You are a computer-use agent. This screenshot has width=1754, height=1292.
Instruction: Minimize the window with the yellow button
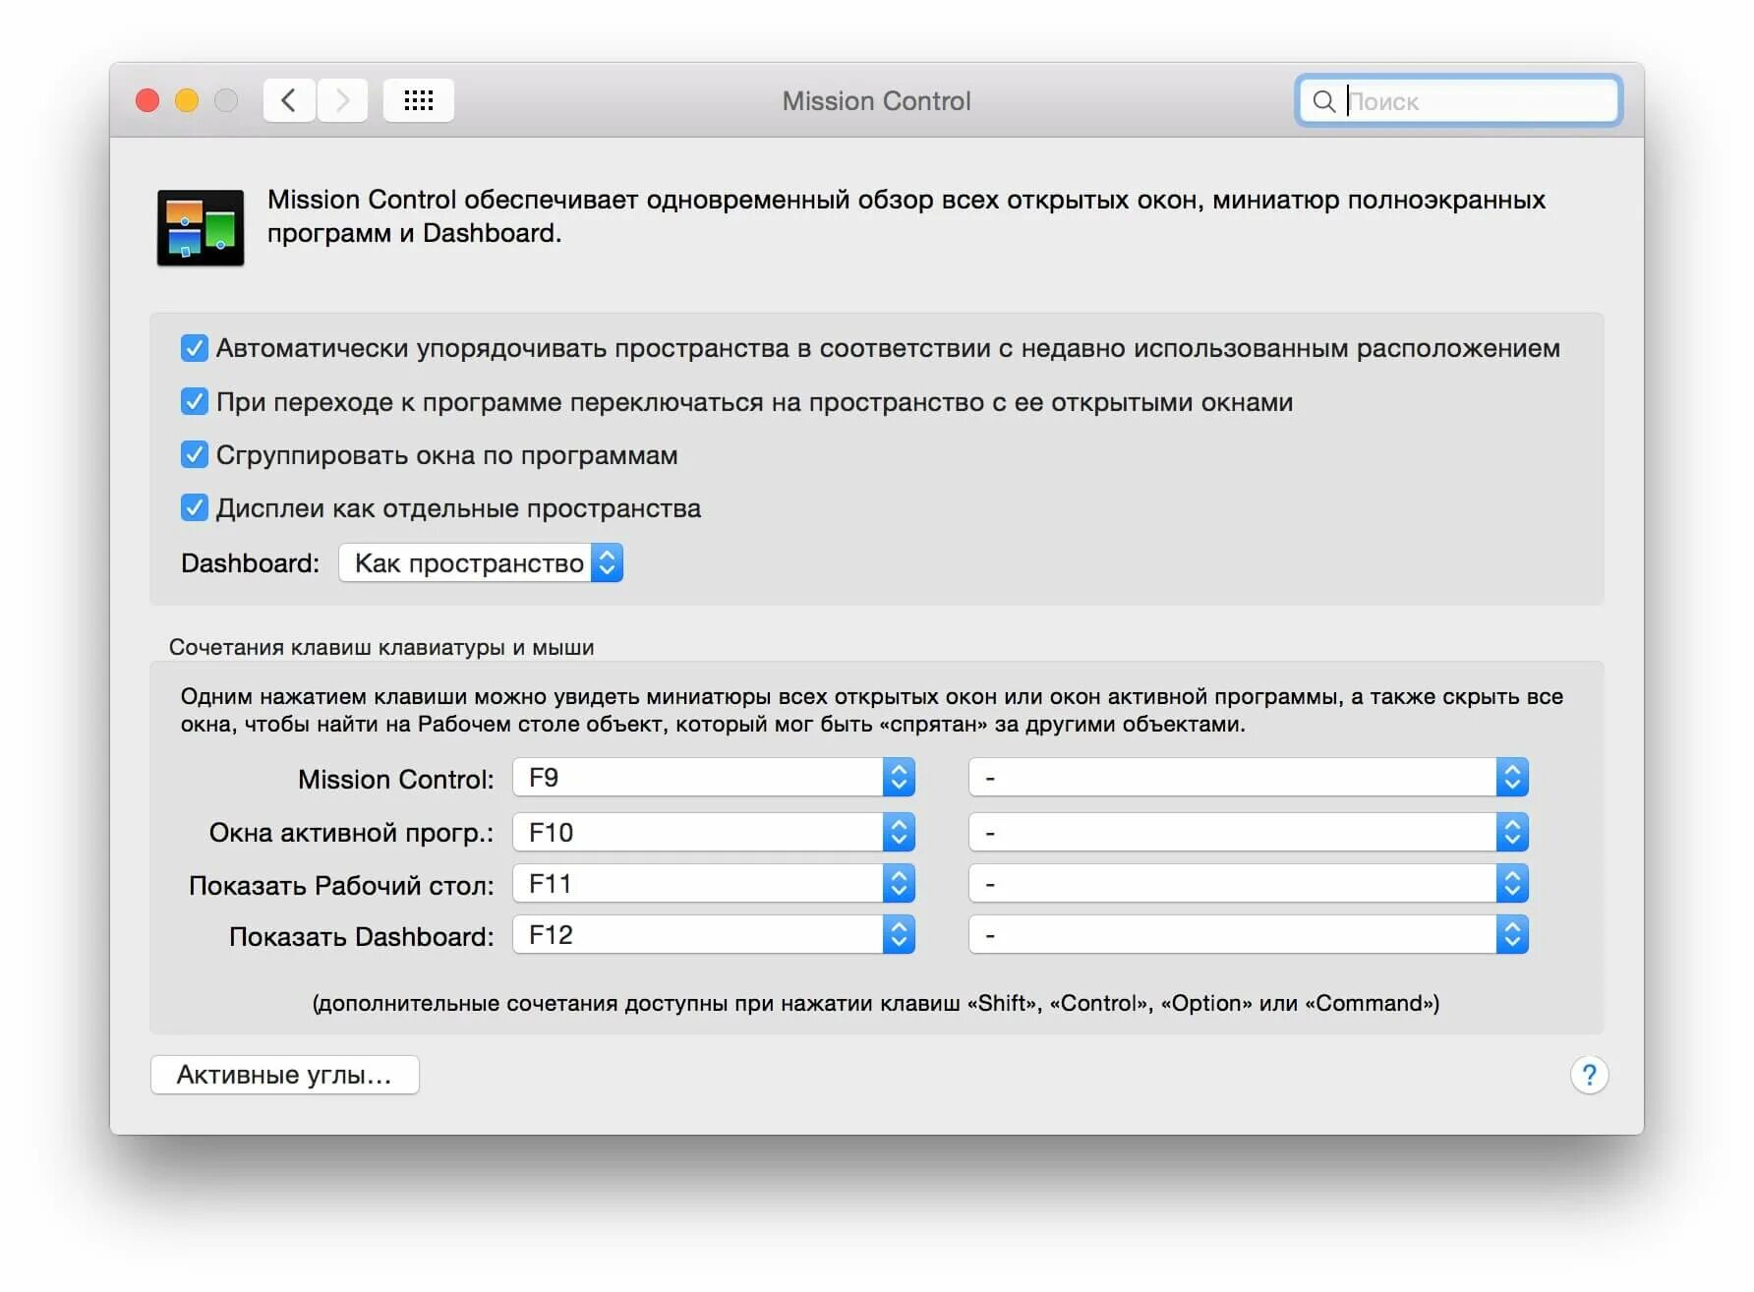pos(187,100)
